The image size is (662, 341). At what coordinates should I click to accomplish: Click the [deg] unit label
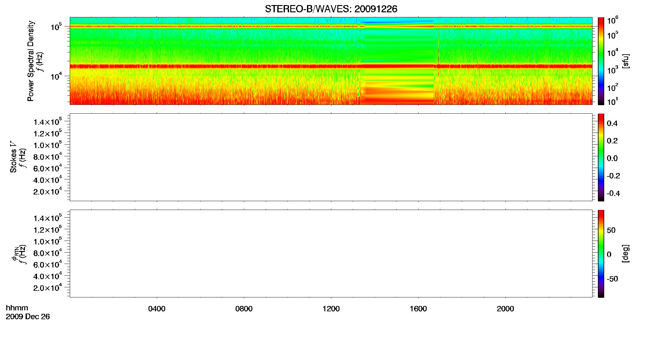click(626, 254)
